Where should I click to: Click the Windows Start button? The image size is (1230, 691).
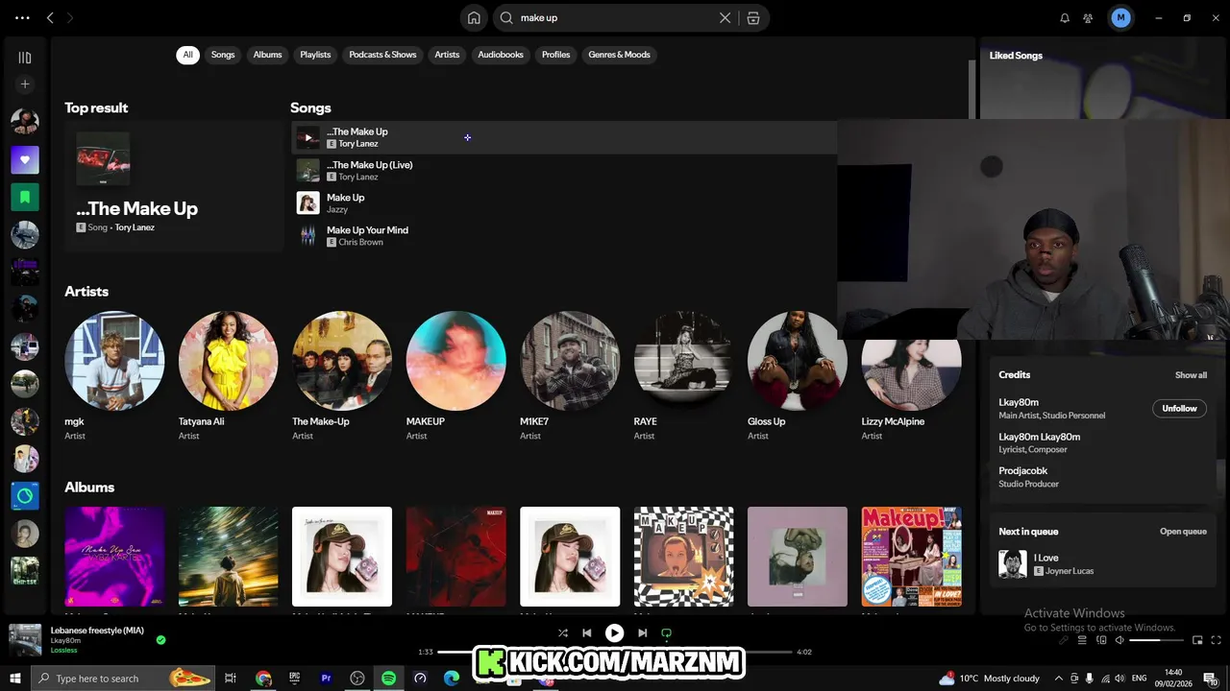coord(14,679)
